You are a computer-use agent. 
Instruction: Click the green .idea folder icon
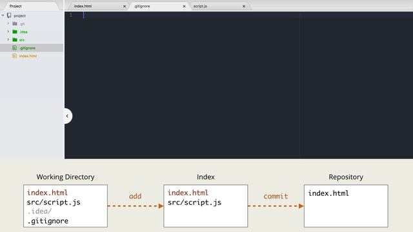click(15, 32)
